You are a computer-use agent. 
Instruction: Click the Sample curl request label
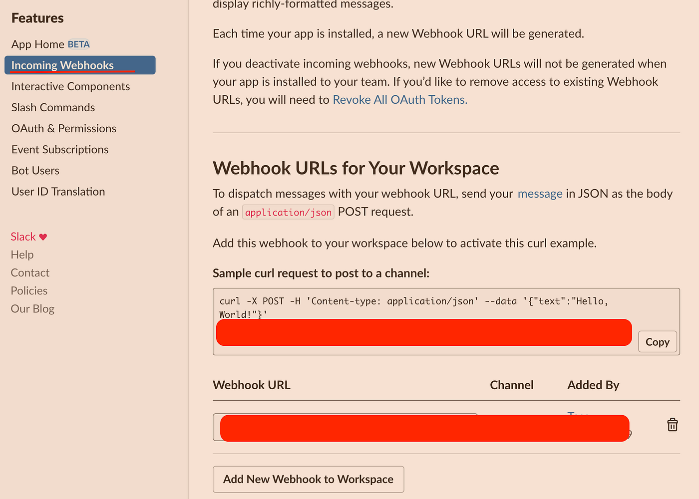tap(321, 273)
